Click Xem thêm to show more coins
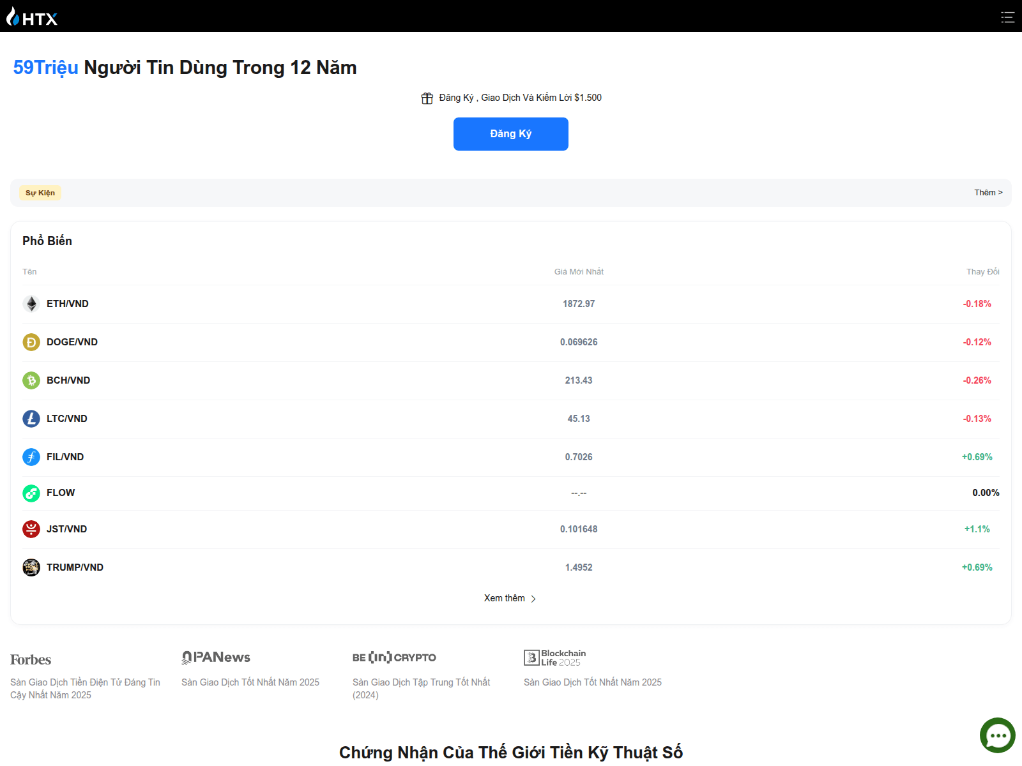This screenshot has width=1022, height=766. pos(505,598)
